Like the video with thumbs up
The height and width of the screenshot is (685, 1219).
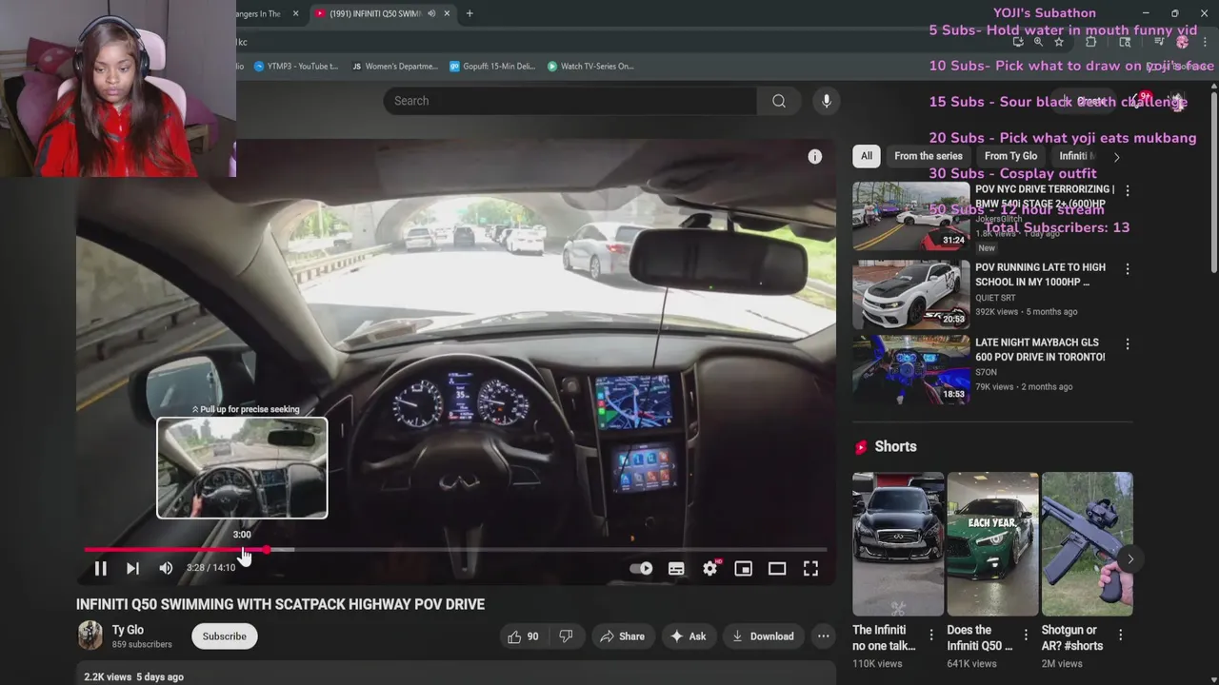pos(524,636)
